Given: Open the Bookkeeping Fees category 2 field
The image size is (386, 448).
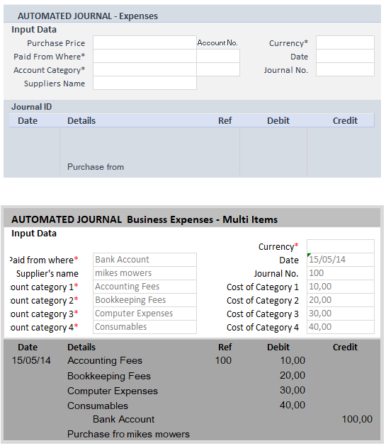Looking at the screenshot, I should (144, 300).
